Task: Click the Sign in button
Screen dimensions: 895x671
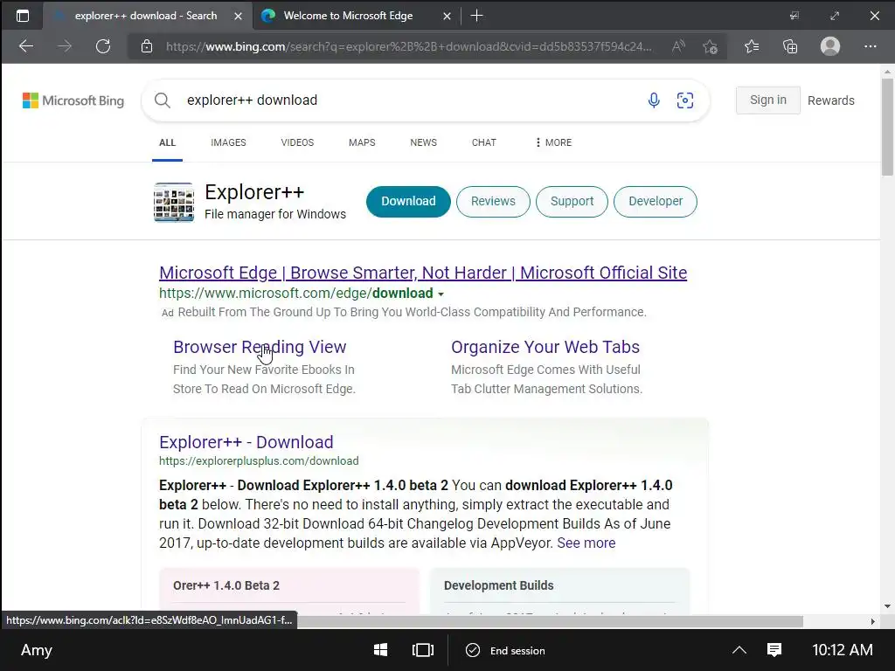Action: tap(767, 100)
